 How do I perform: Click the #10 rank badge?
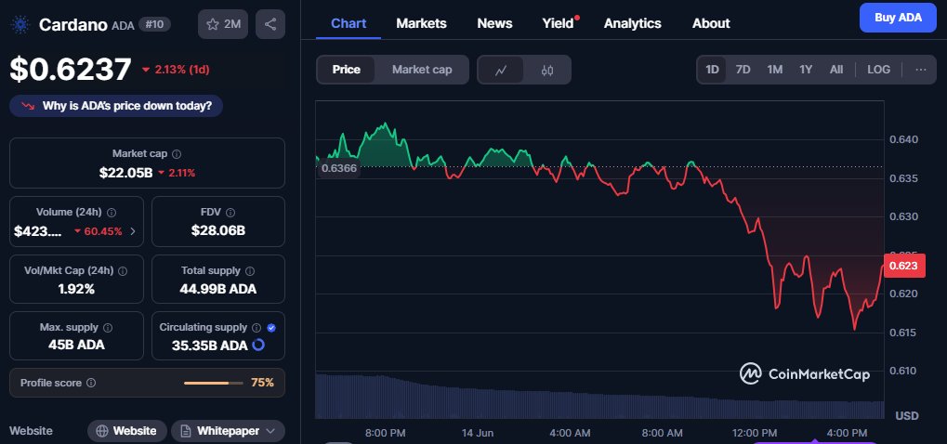tap(154, 24)
